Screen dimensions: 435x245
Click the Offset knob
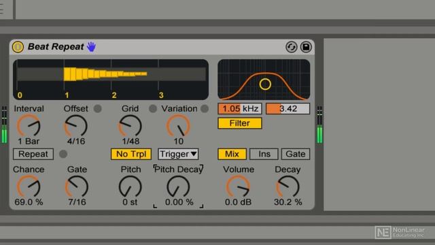pos(75,126)
